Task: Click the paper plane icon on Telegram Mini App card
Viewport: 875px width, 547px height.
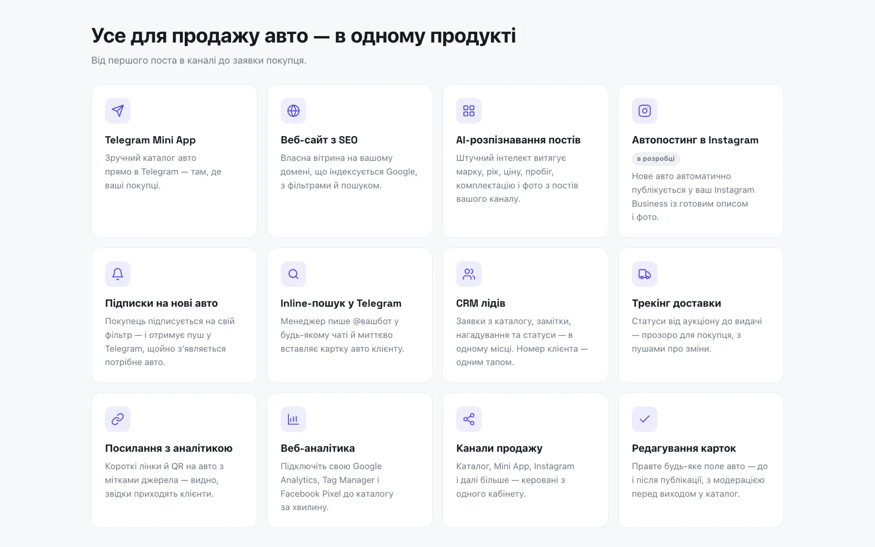Action: [x=118, y=111]
